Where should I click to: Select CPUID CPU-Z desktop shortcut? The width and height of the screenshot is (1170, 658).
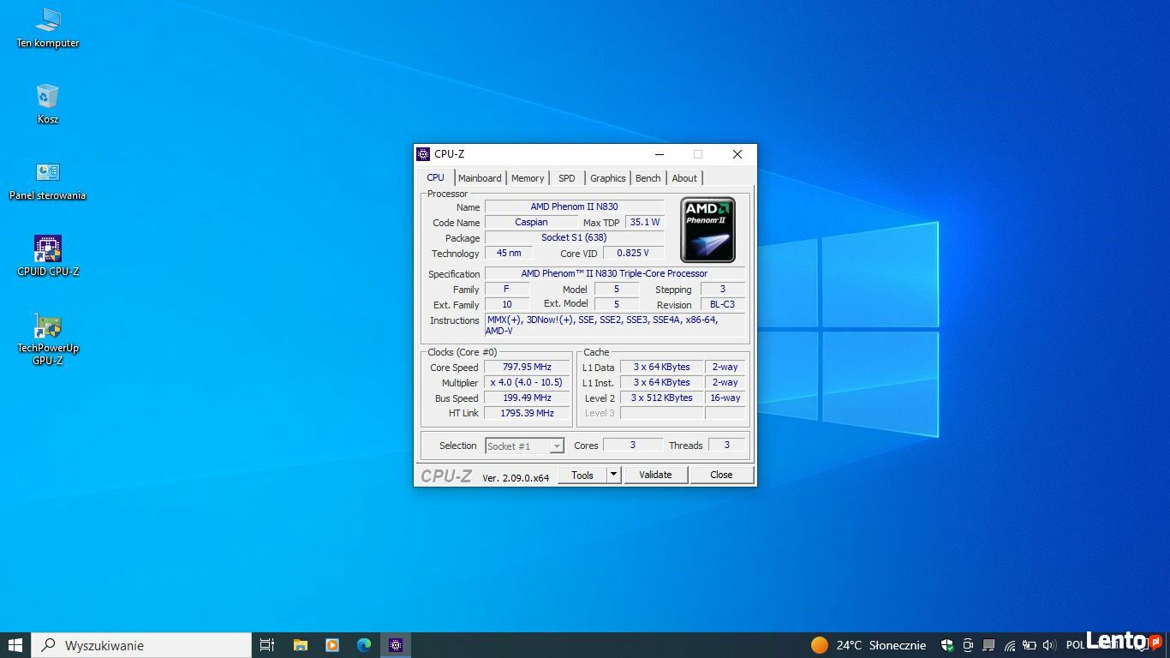click(48, 256)
